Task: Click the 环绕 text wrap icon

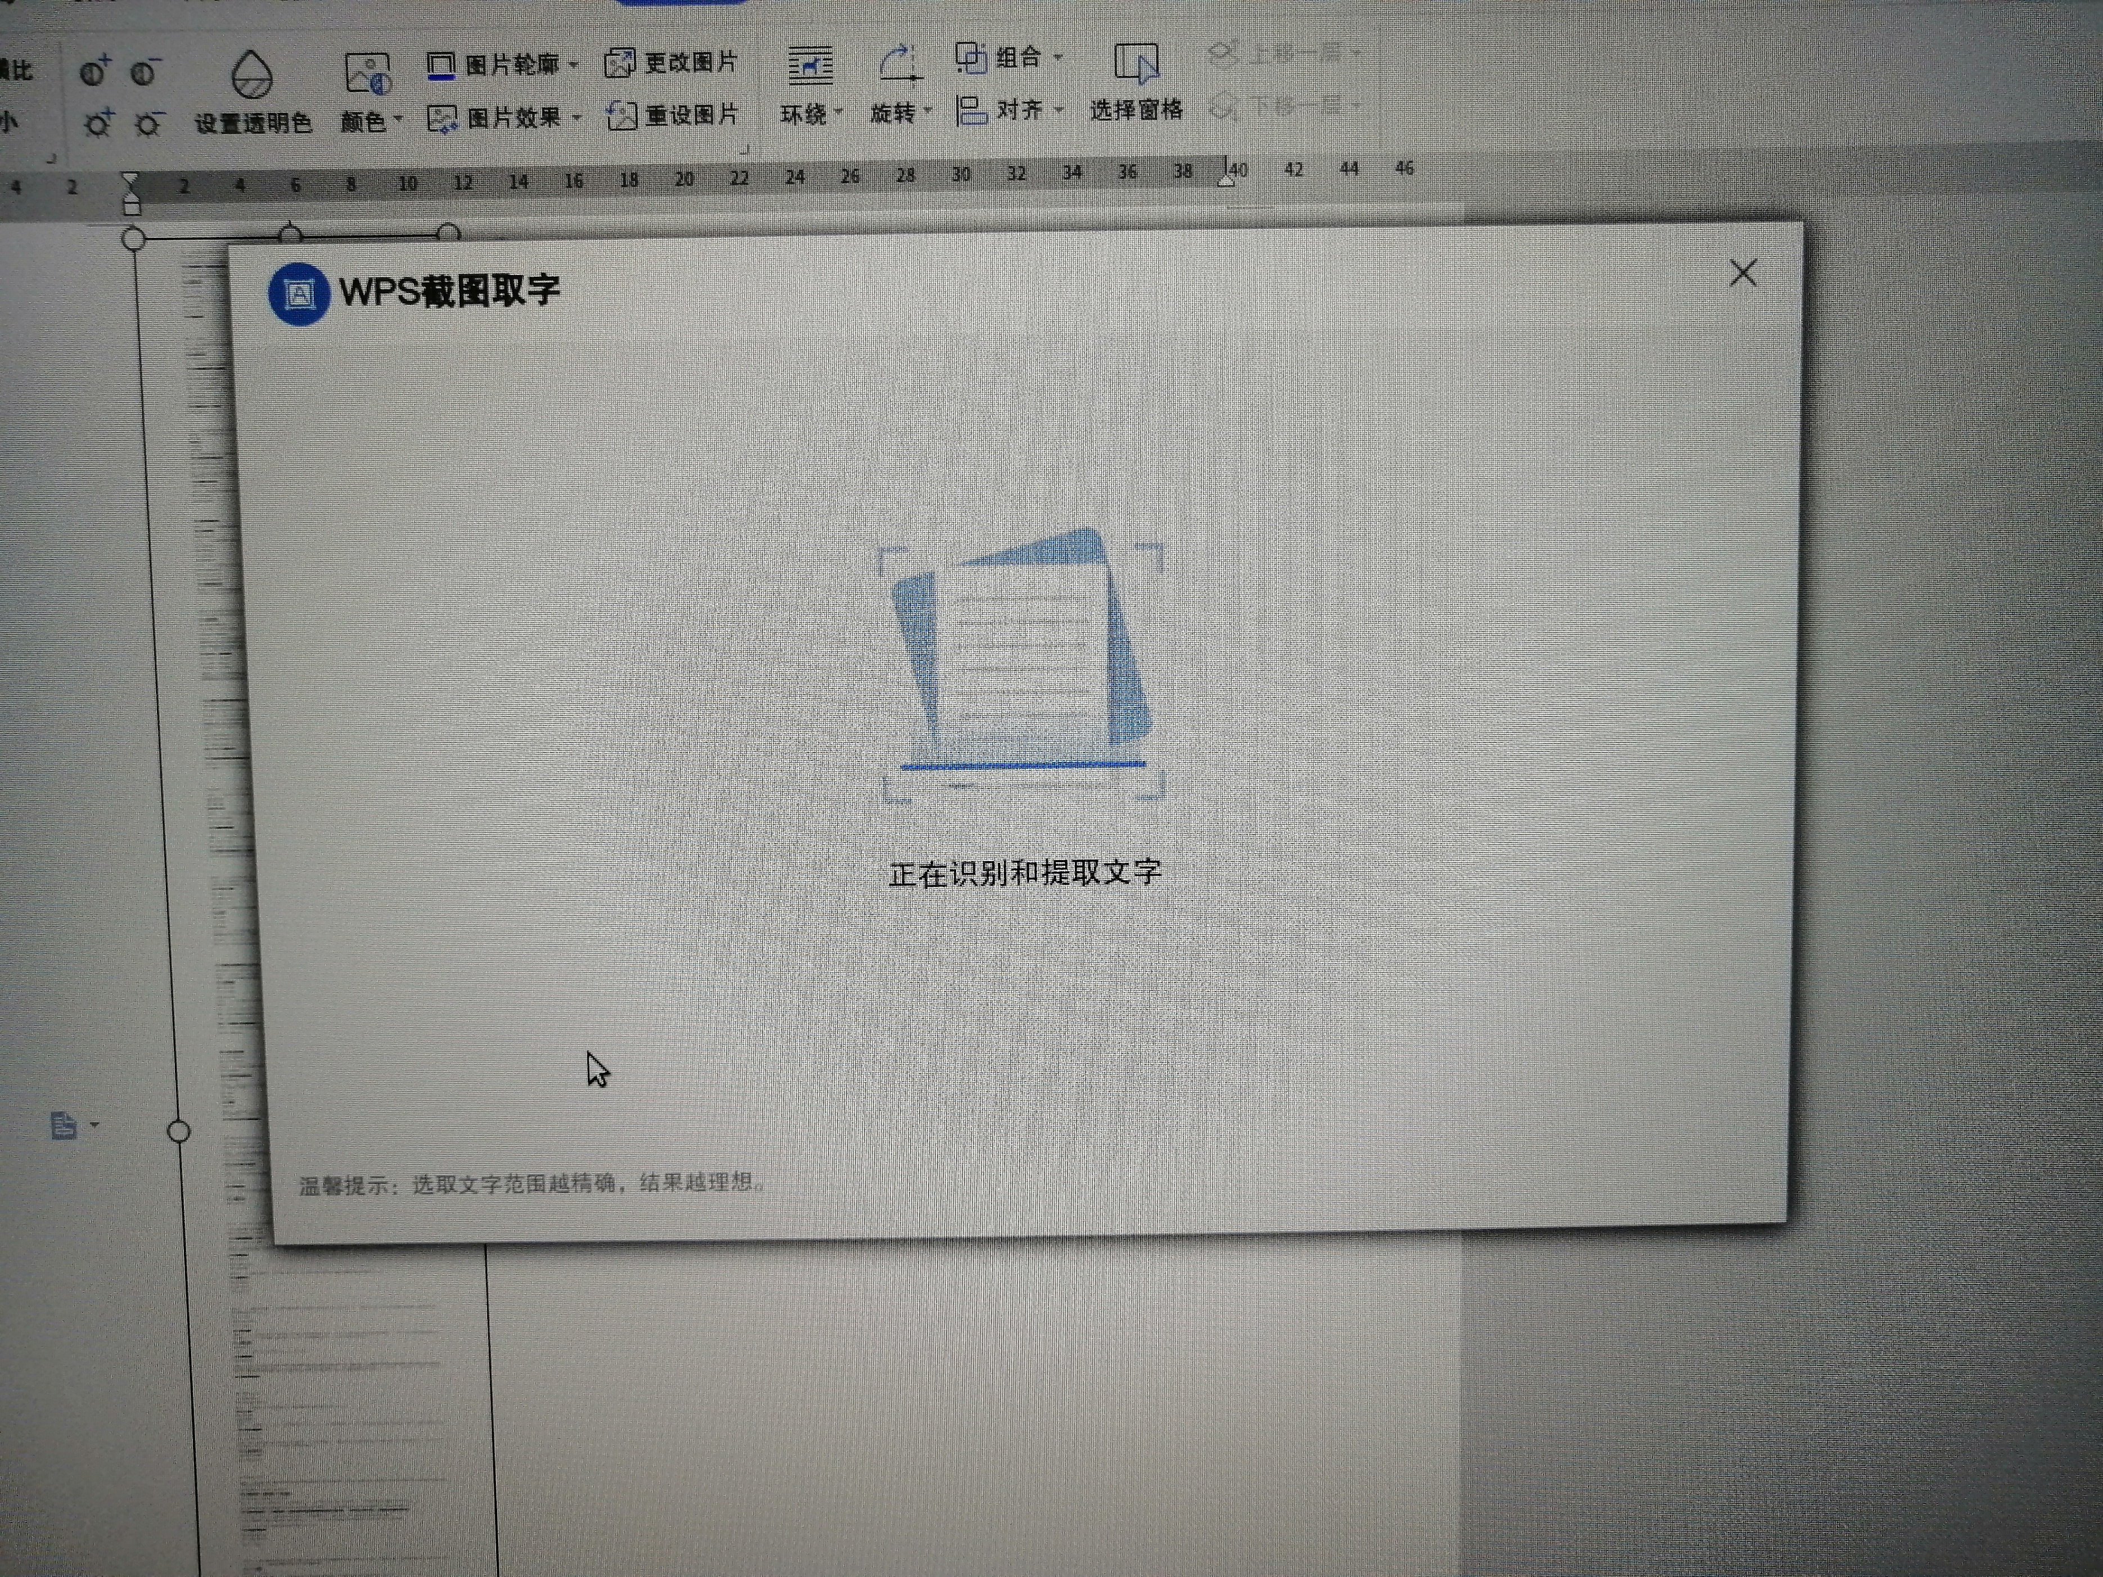Action: tap(810, 66)
